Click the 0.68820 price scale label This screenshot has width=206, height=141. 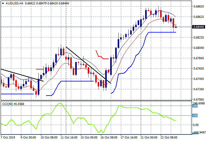[x=199, y=7]
